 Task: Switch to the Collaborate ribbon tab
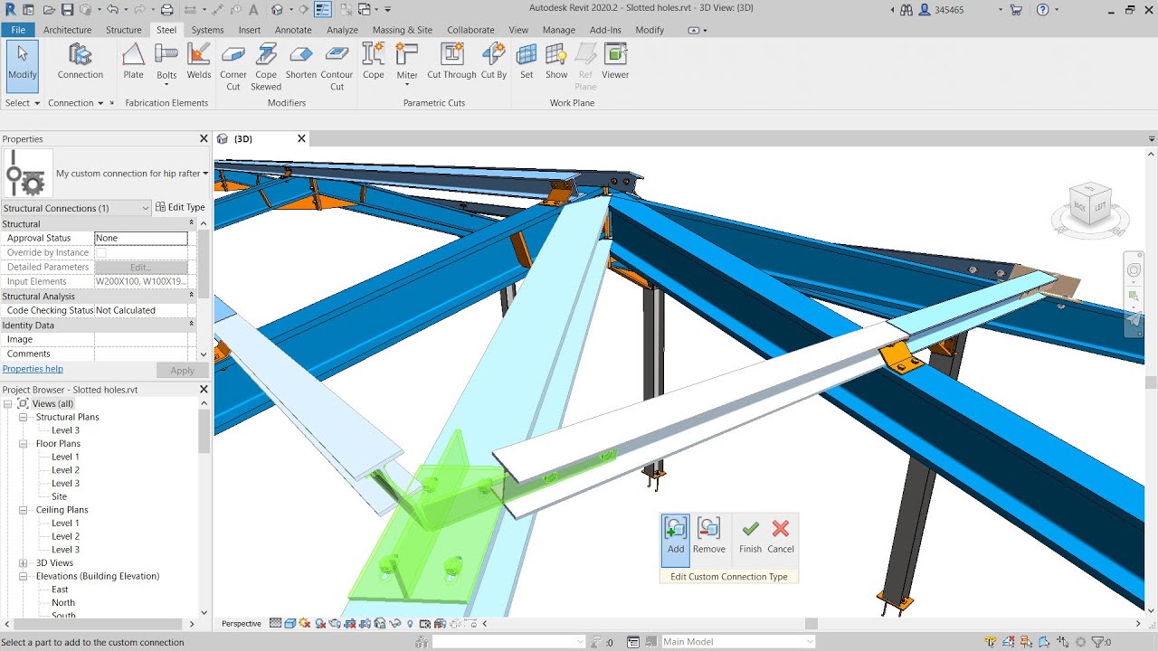click(470, 30)
